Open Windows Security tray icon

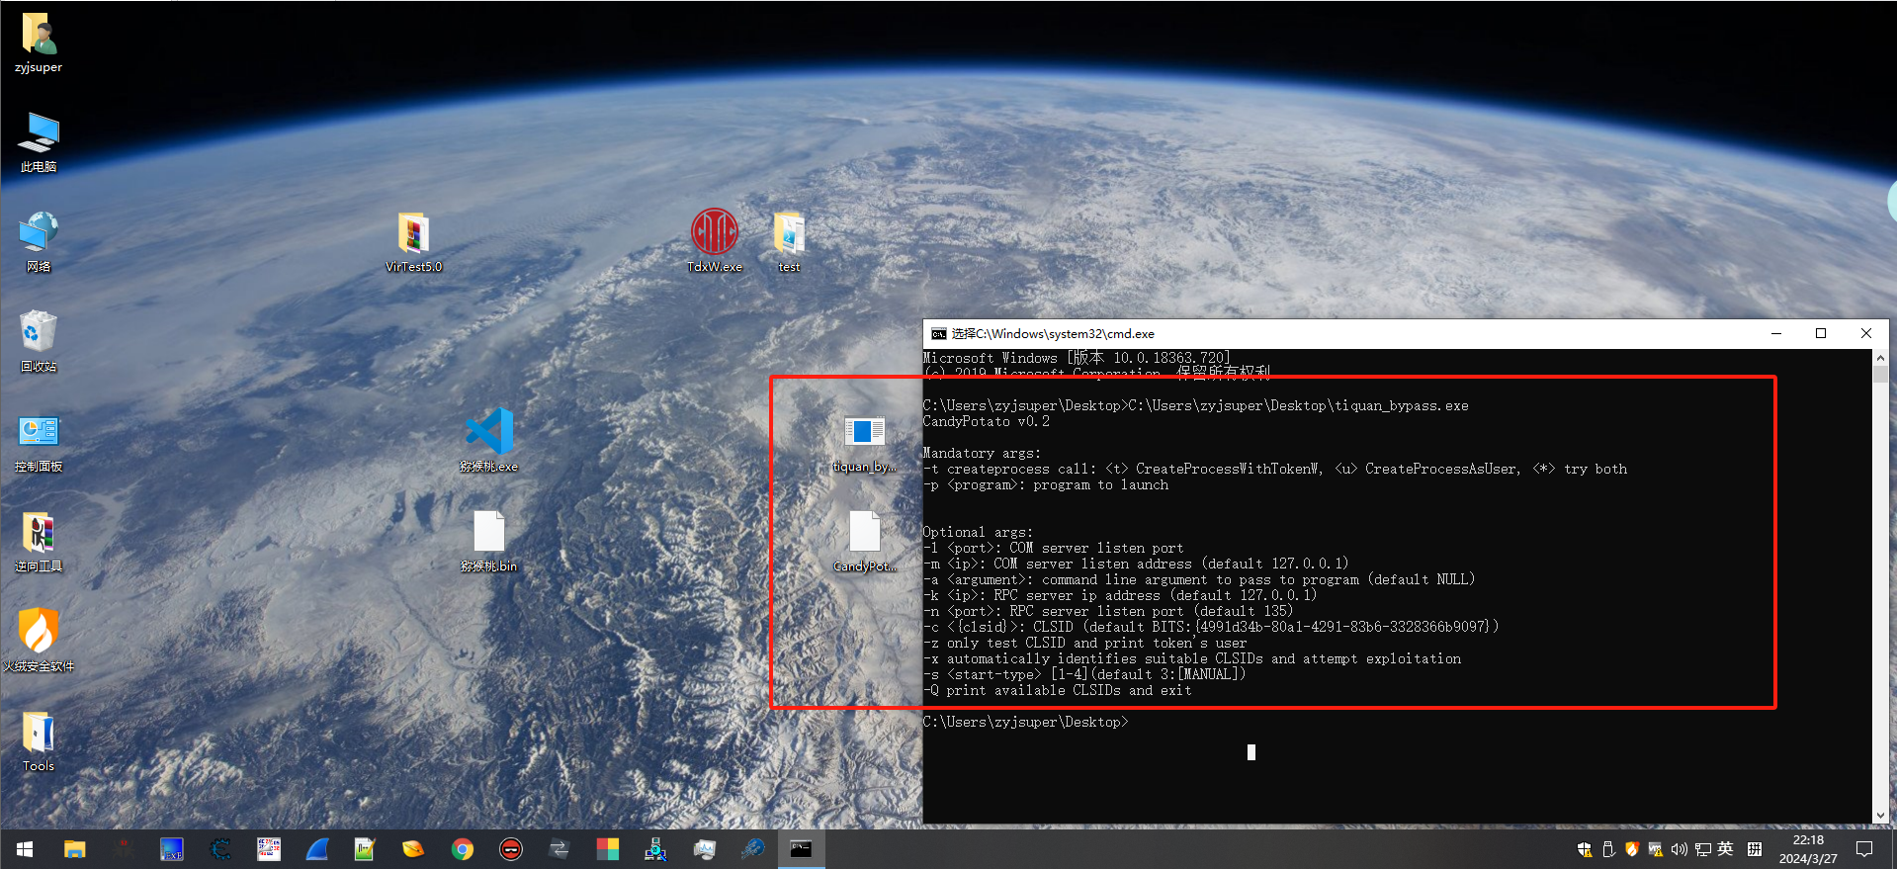click(1585, 849)
